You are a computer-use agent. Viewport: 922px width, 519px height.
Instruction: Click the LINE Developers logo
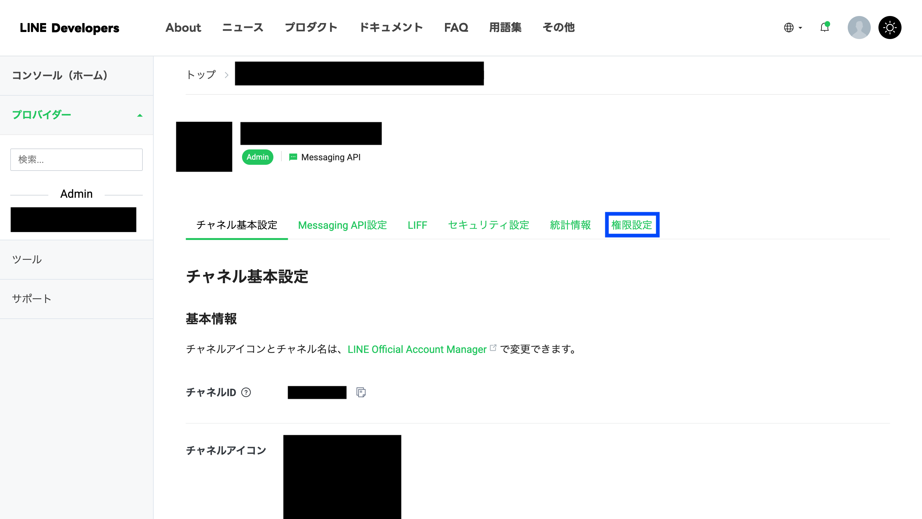69,28
